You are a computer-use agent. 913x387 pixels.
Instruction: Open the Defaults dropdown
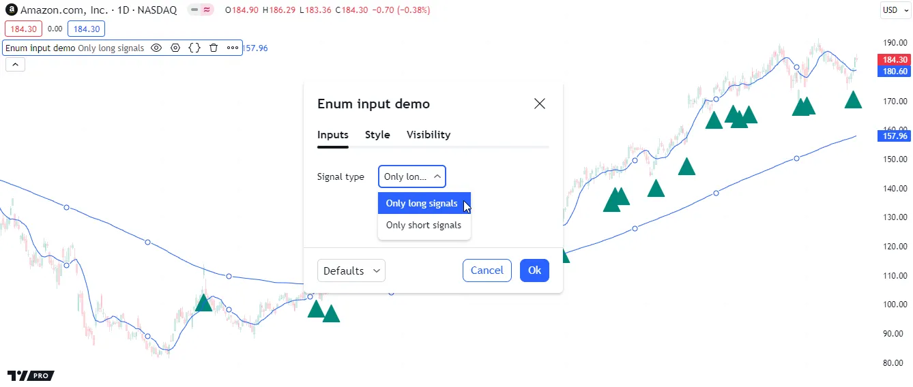(x=351, y=270)
